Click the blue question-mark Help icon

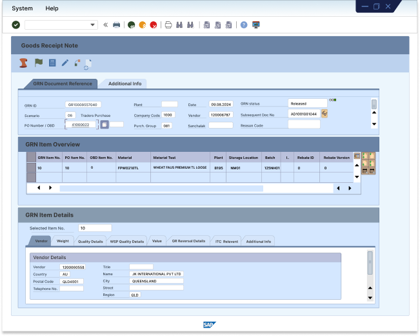click(244, 25)
